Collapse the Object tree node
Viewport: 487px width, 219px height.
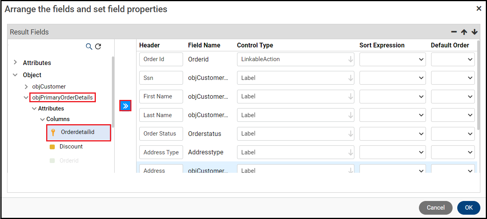pyautogui.click(x=15, y=75)
